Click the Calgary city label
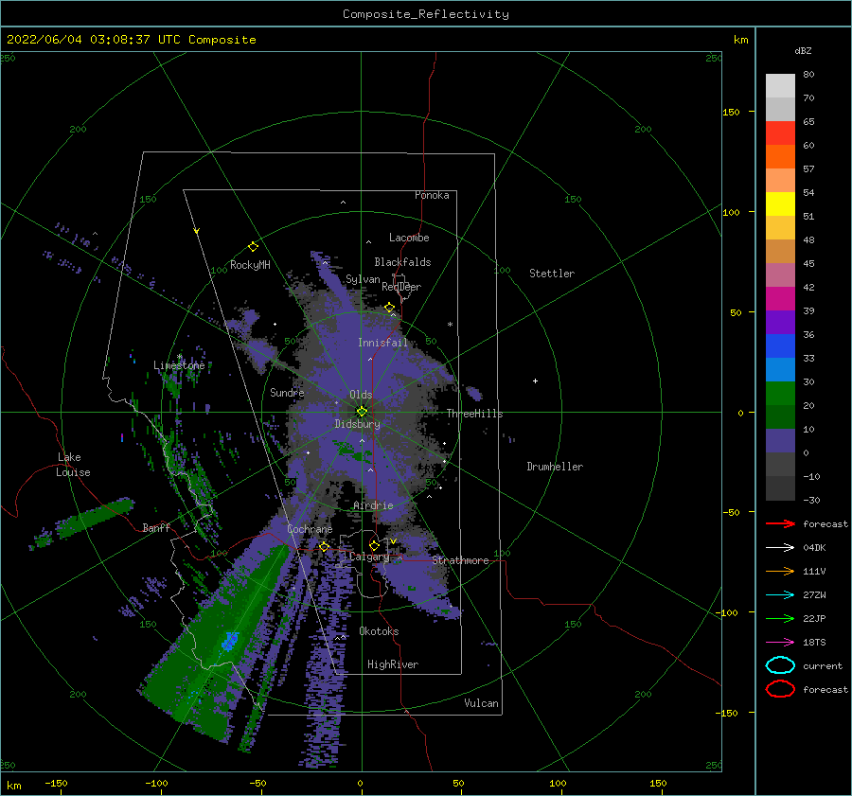852x796 pixels. point(369,557)
